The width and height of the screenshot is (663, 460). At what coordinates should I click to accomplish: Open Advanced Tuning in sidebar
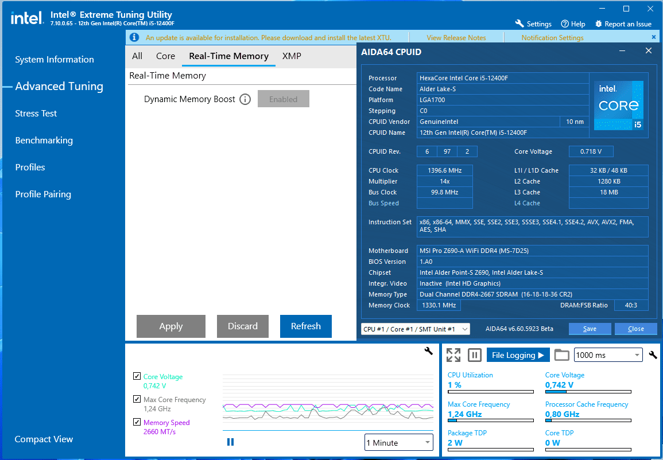point(59,86)
